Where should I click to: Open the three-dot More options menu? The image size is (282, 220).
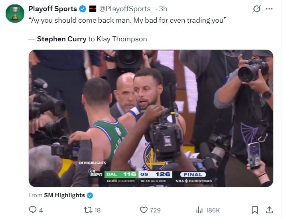[269, 9]
